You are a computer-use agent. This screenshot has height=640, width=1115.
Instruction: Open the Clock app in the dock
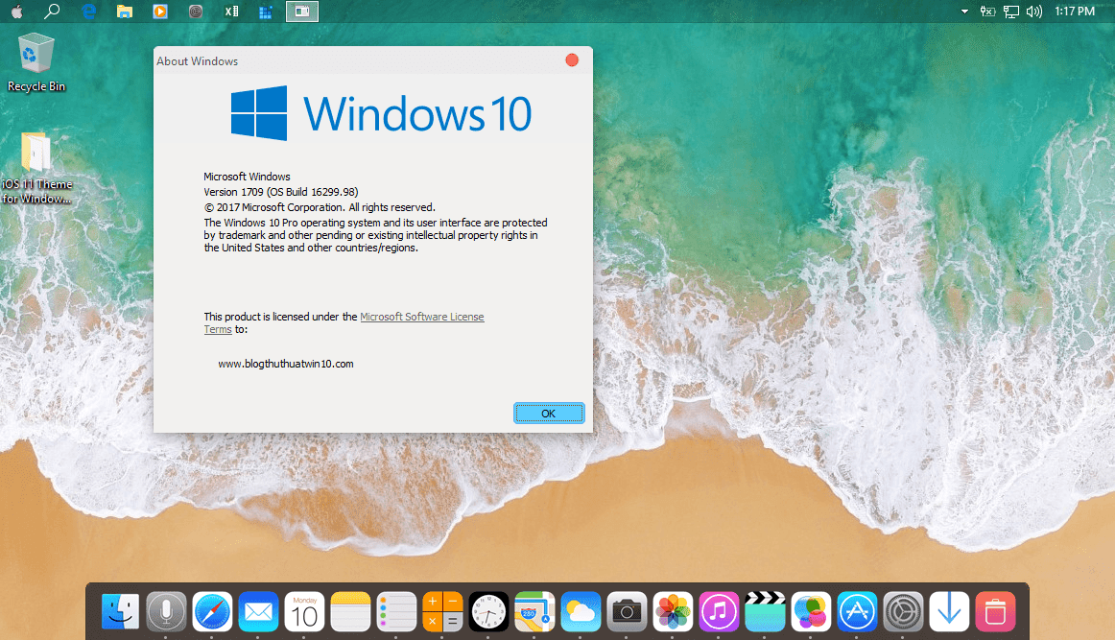tap(488, 611)
